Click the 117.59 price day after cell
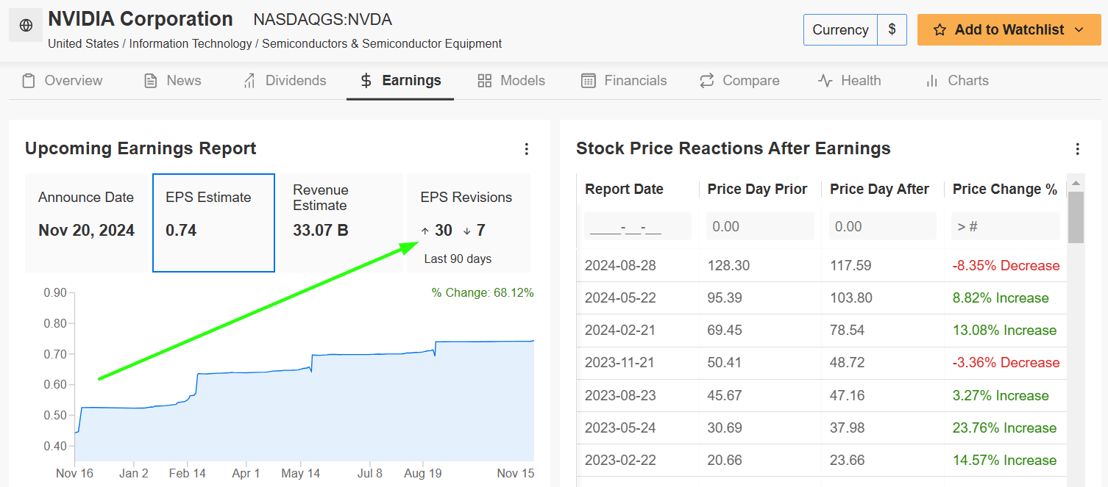This screenshot has height=487, width=1108. [883, 266]
